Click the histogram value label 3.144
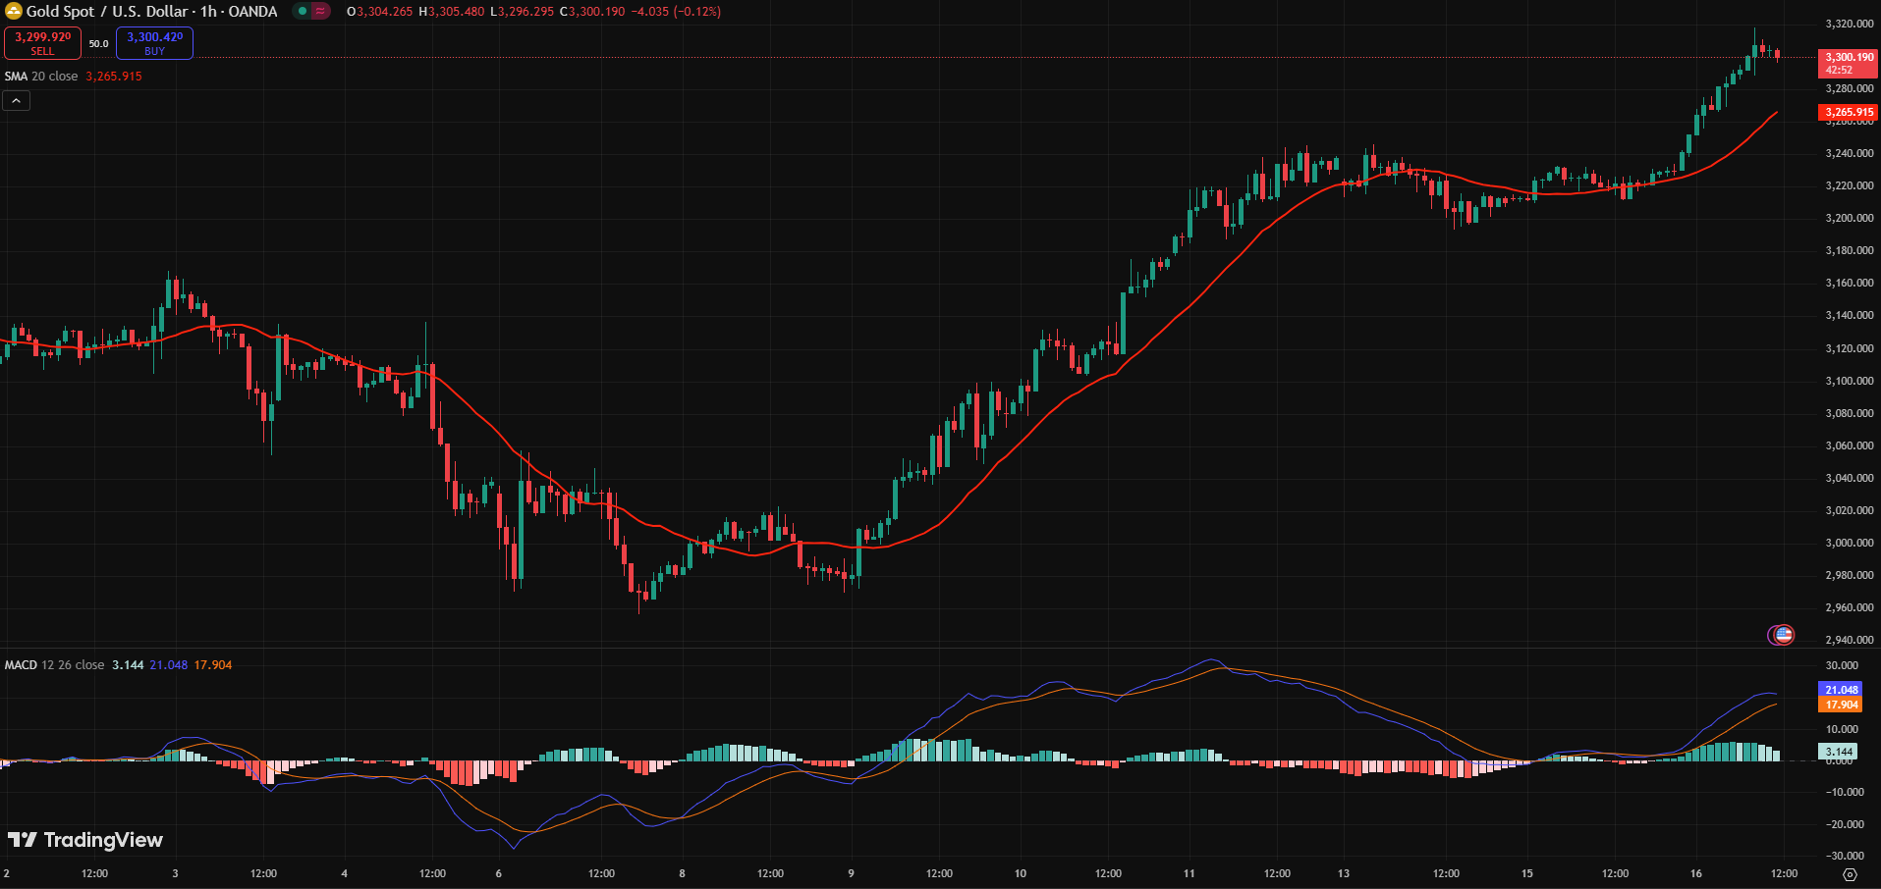 click(1839, 752)
